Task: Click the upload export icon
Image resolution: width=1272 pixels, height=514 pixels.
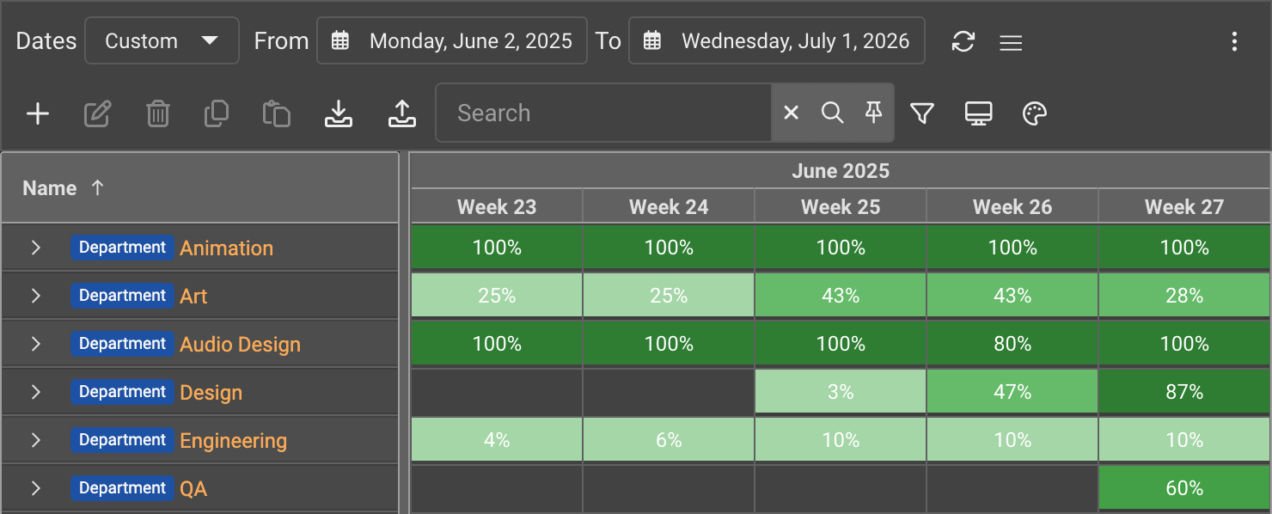Action: (x=401, y=113)
